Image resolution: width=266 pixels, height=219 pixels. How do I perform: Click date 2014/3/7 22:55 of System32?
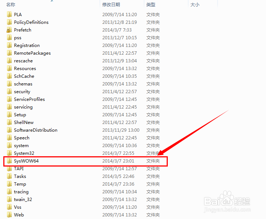(118, 153)
